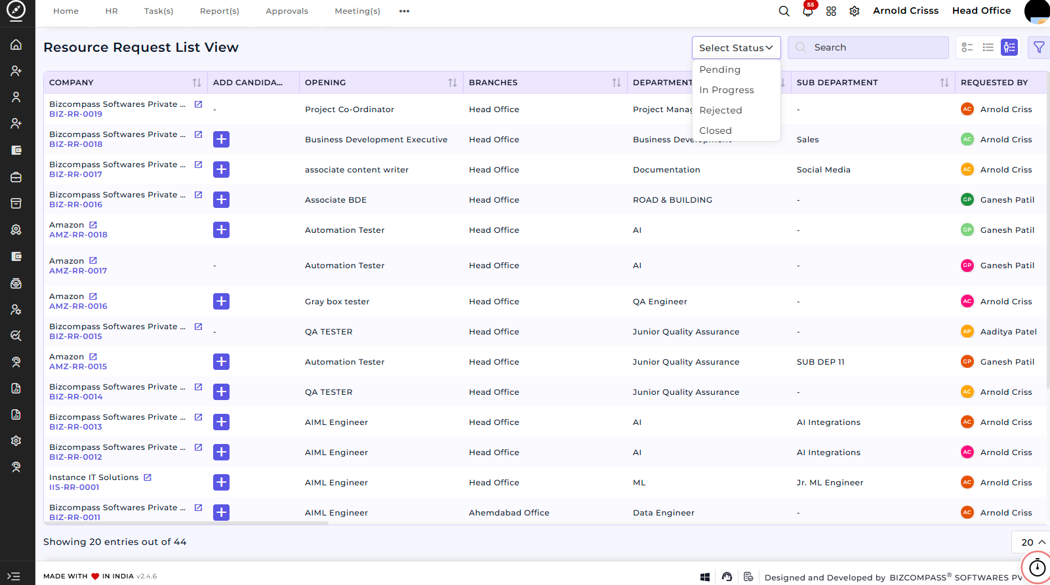Image resolution: width=1050 pixels, height=585 pixels.
Task: Select the Business Development Executive opening cell
Action: click(376, 140)
